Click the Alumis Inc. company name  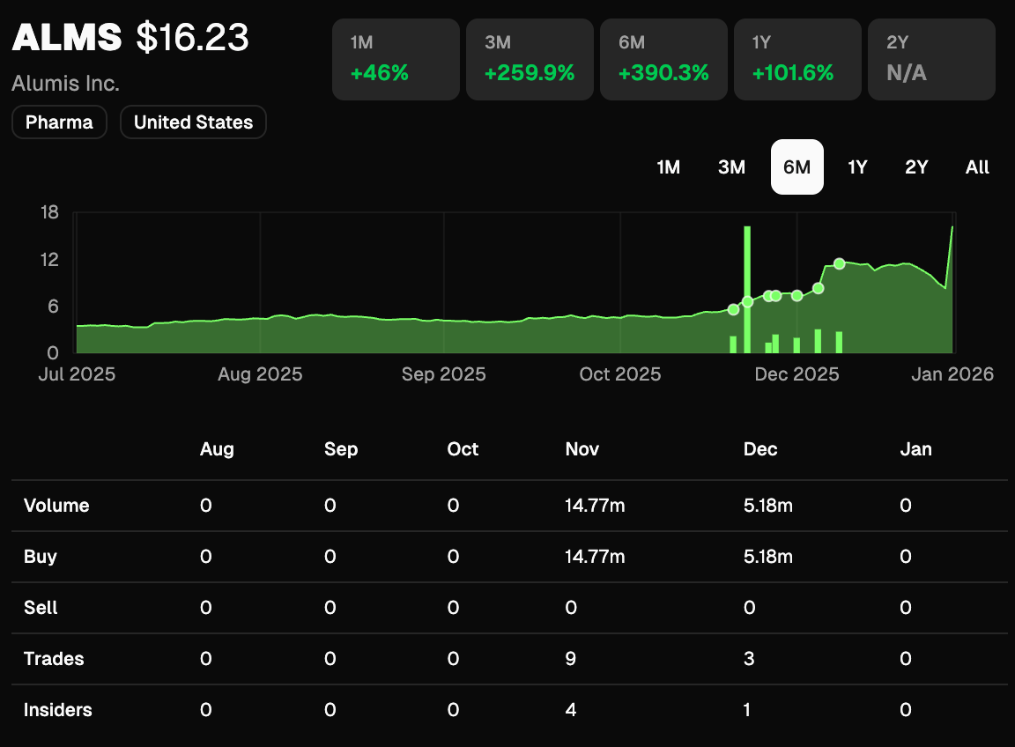coord(65,83)
